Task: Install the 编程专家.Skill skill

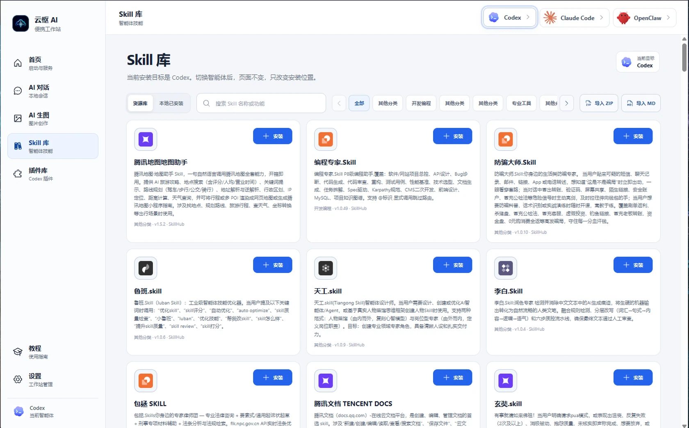Action: tap(453, 136)
